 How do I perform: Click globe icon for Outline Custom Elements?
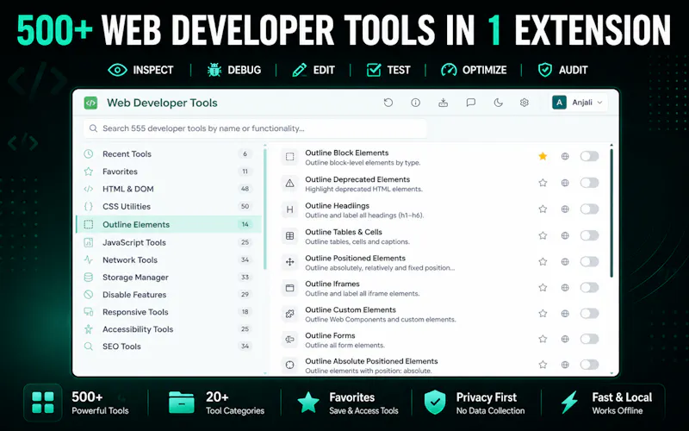(565, 313)
